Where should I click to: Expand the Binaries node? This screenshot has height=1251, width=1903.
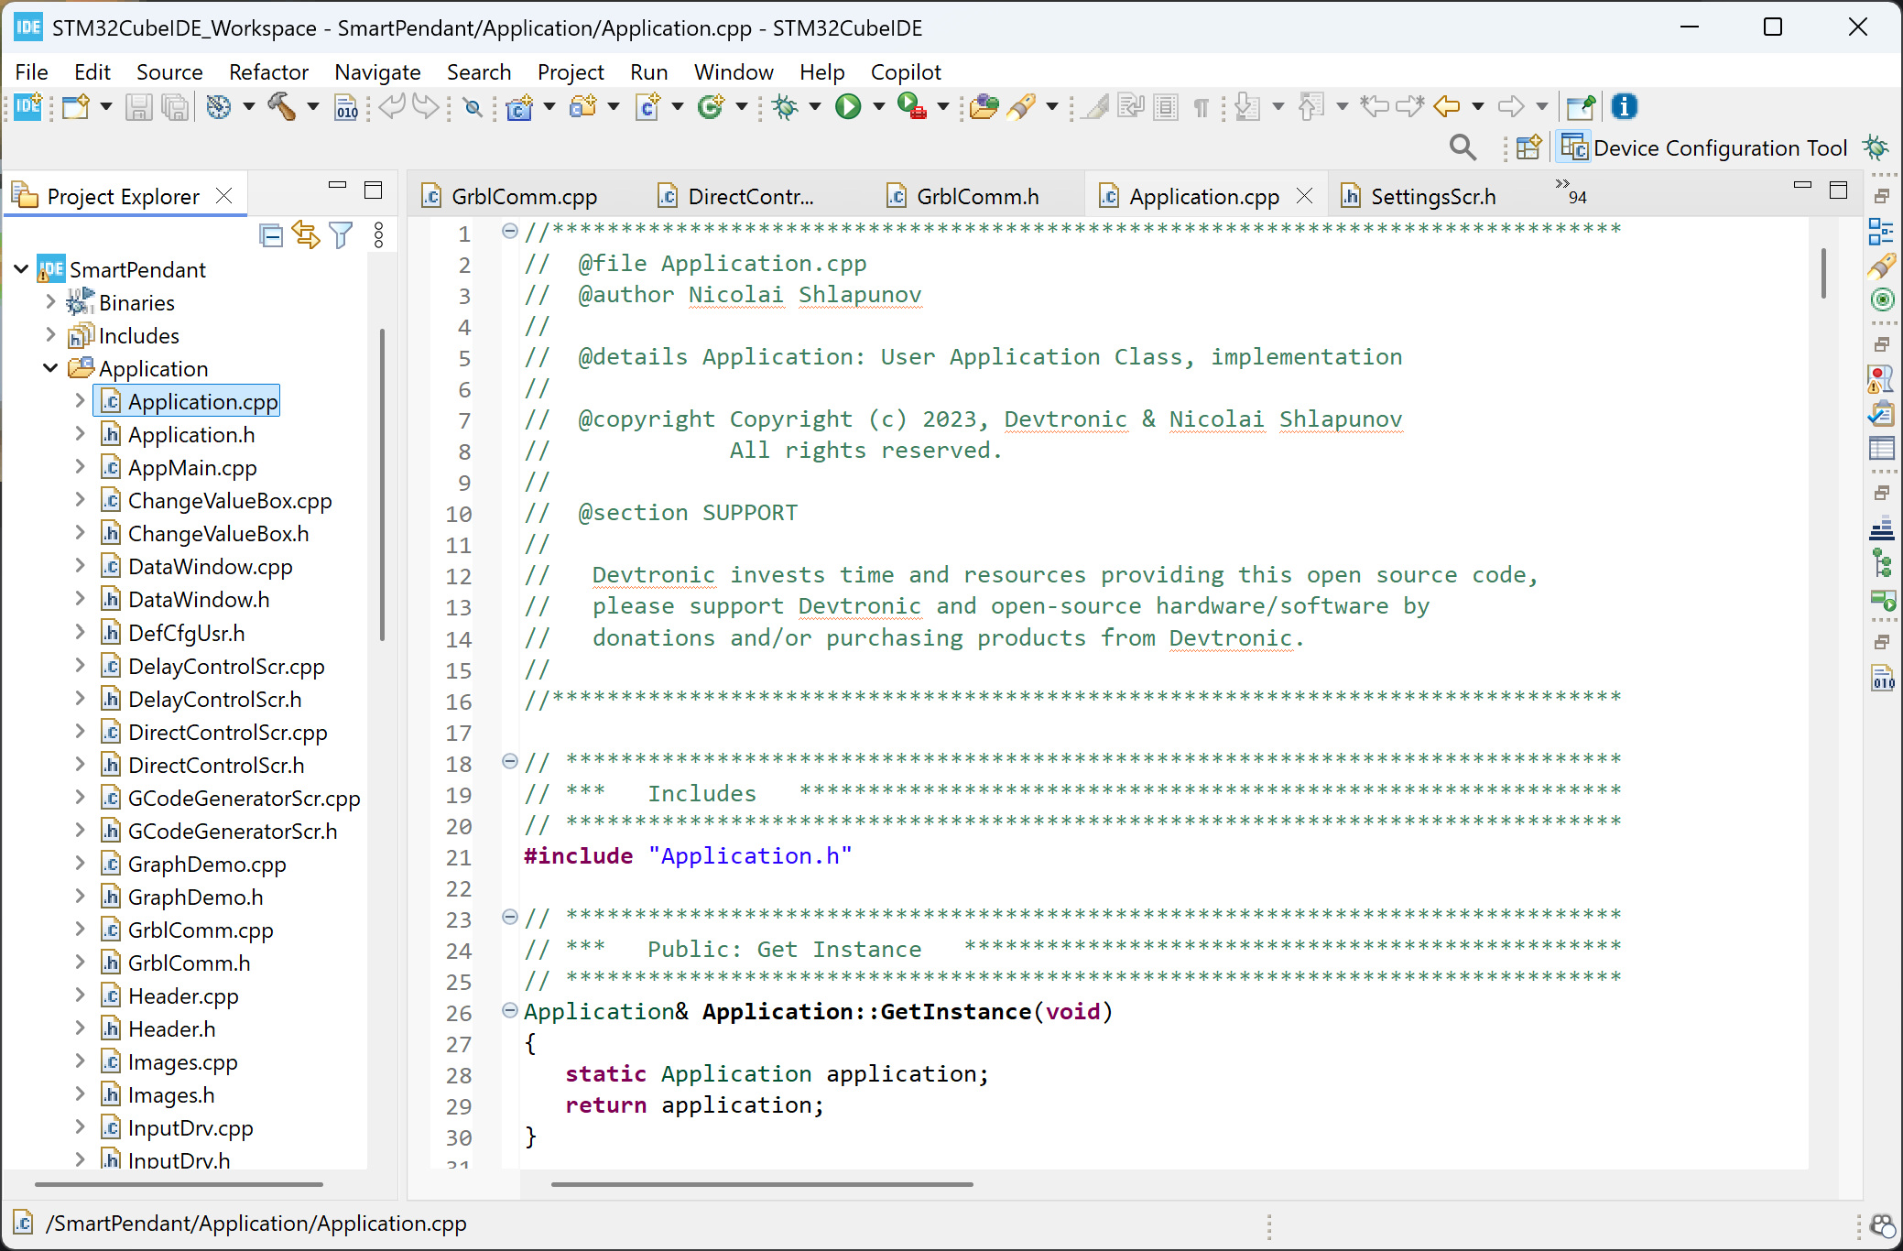tap(50, 301)
